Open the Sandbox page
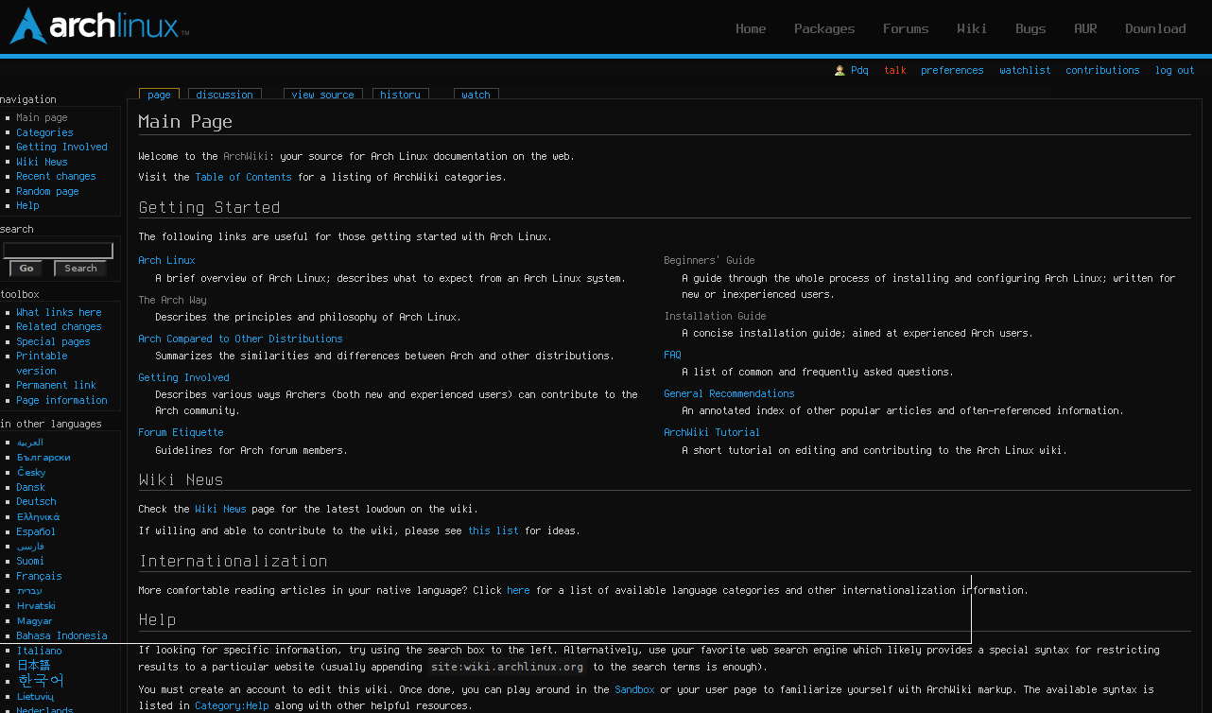The width and height of the screenshot is (1212, 713). [x=634, y=689]
